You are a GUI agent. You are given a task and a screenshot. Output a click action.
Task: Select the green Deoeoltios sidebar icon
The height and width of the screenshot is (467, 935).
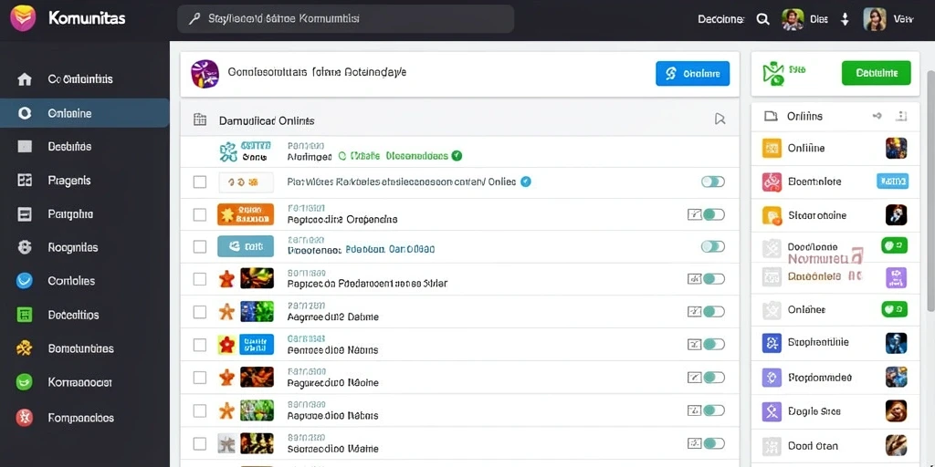[25, 315]
